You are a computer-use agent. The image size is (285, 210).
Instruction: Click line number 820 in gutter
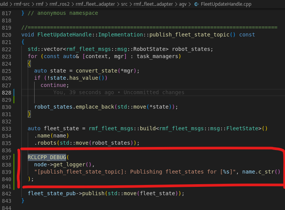pos(6,35)
